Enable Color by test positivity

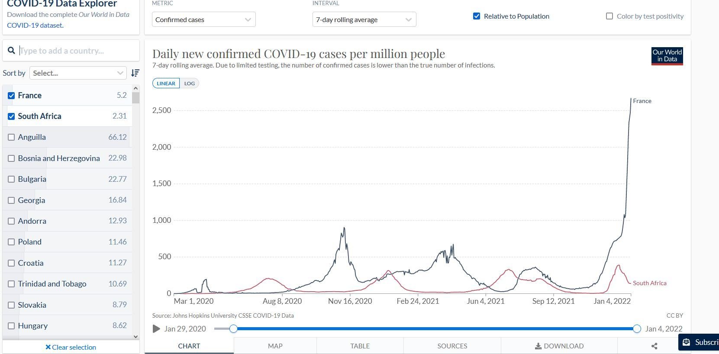[x=609, y=16]
